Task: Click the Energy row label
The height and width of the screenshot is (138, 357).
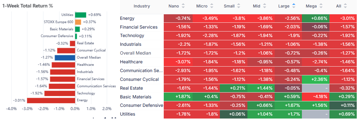Action: (x=127, y=19)
